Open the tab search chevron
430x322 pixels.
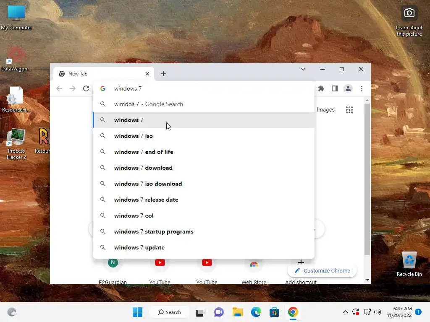[303, 69]
